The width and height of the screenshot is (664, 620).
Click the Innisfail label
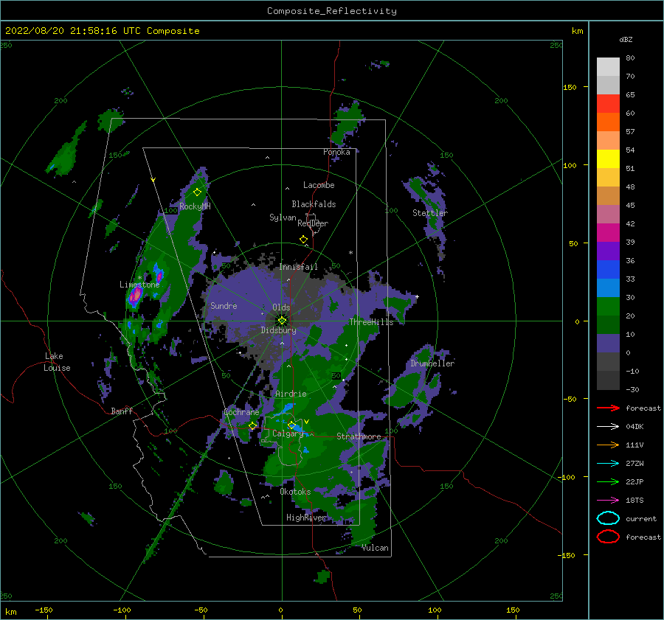(x=298, y=267)
